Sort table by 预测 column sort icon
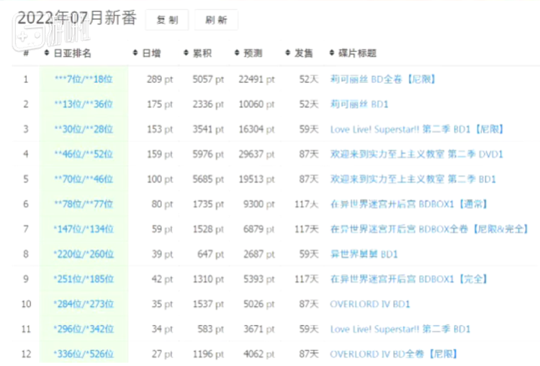 pos(238,53)
